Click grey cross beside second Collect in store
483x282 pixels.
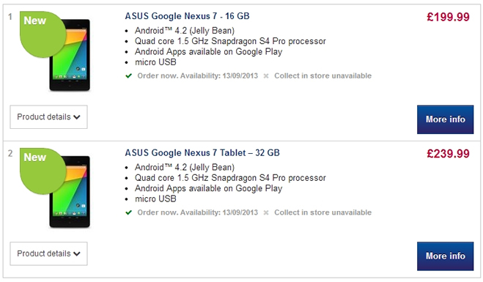266,212
